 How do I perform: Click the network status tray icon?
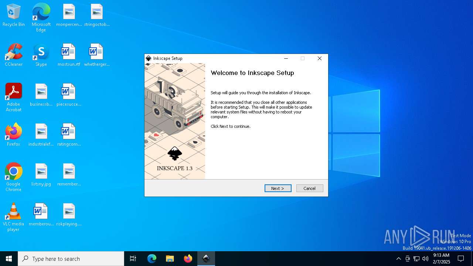[x=416, y=259]
